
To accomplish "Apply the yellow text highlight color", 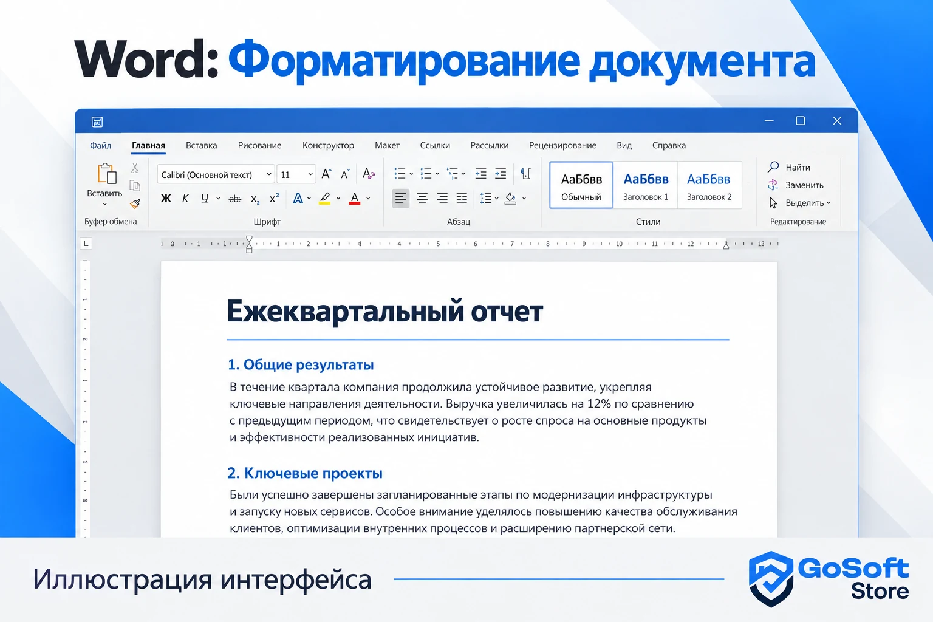I will click(x=325, y=198).
